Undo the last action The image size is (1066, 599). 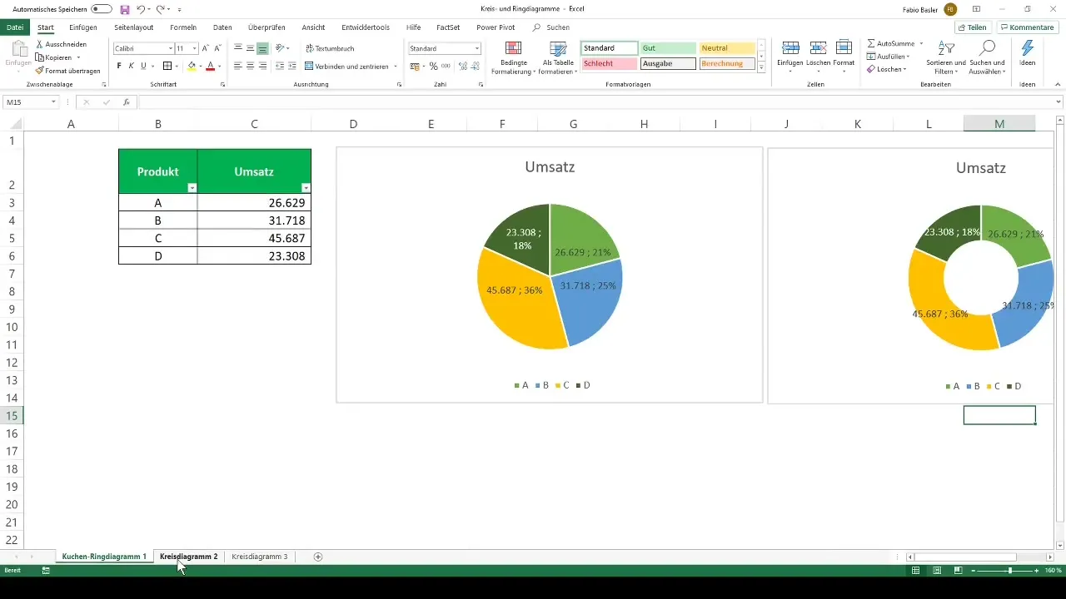point(141,9)
